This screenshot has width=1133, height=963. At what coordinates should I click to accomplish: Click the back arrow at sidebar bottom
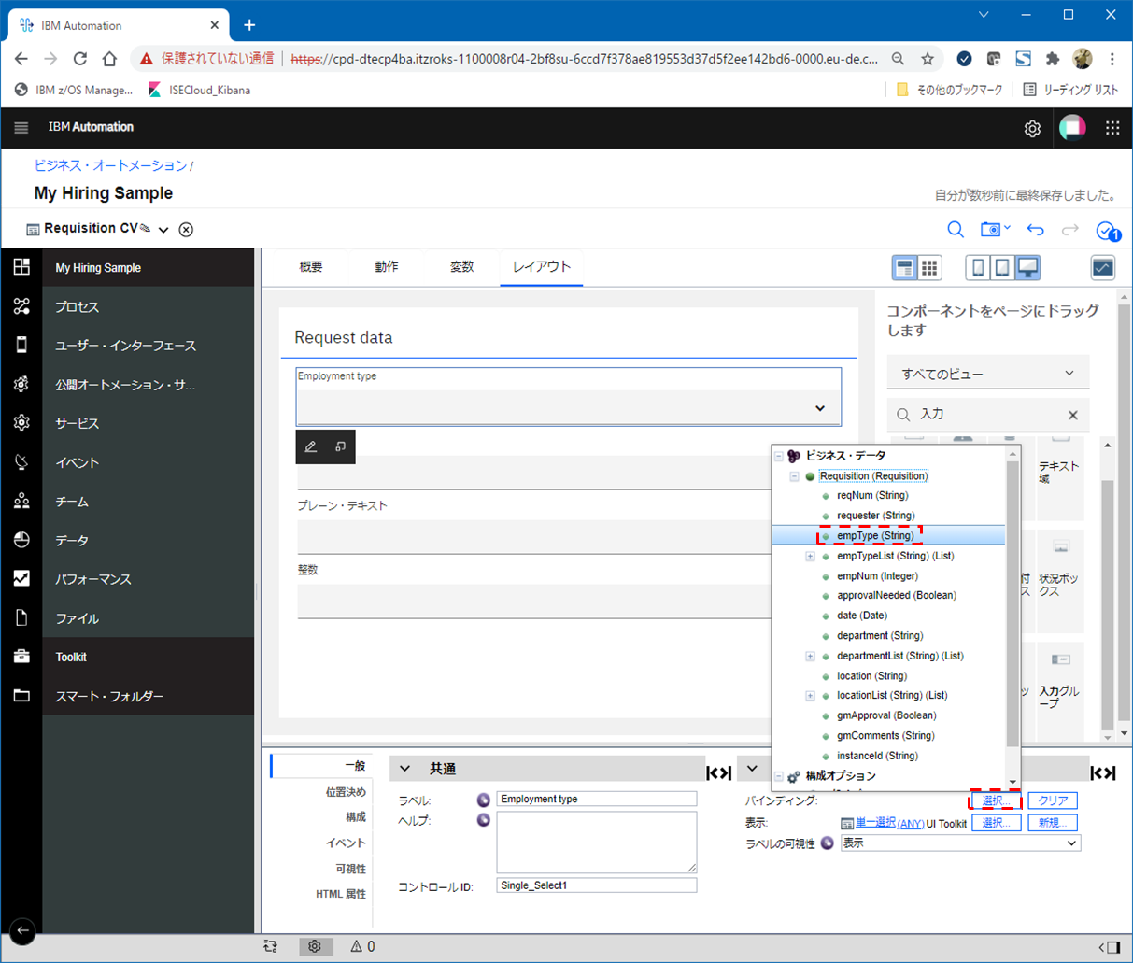(x=22, y=930)
